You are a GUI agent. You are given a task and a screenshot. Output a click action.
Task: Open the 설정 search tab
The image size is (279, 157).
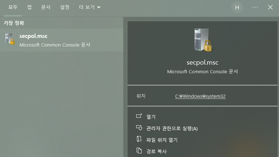click(65, 7)
